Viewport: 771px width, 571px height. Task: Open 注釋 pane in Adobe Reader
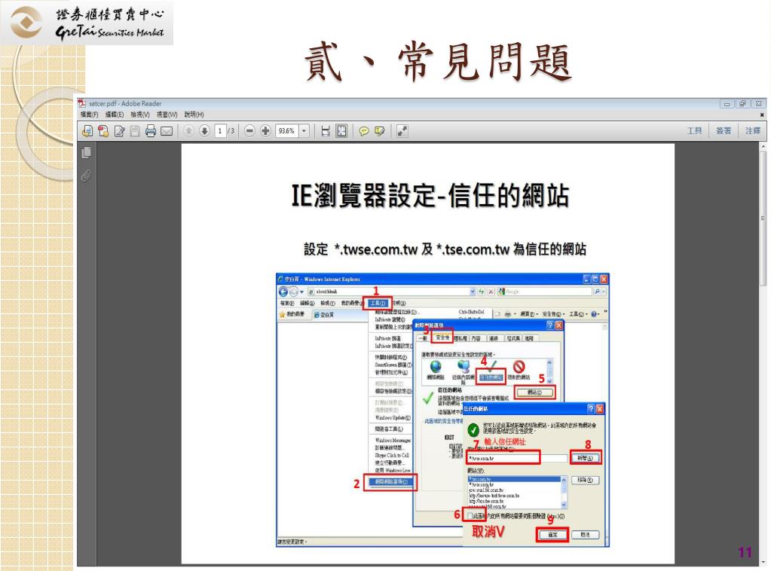tap(753, 131)
